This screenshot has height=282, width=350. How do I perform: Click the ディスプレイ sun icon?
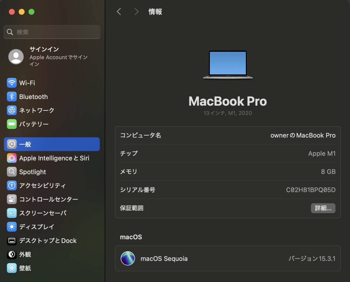tap(12, 227)
